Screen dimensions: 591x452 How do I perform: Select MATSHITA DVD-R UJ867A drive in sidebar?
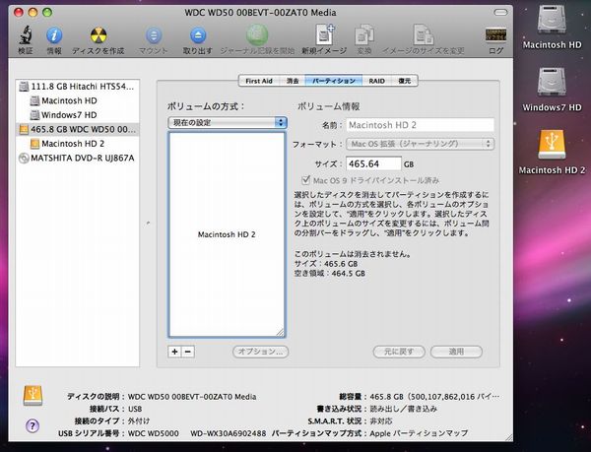[x=77, y=158]
